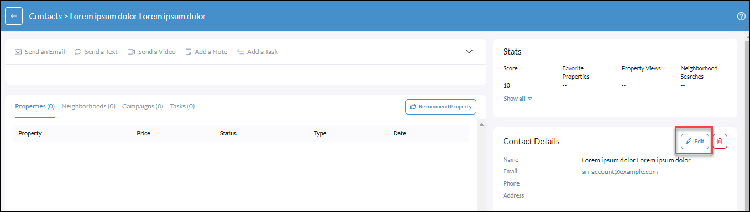The height and width of the screenshot is (212, 750).
Task: Open the help question mark icon
Action: pos(742,17)
